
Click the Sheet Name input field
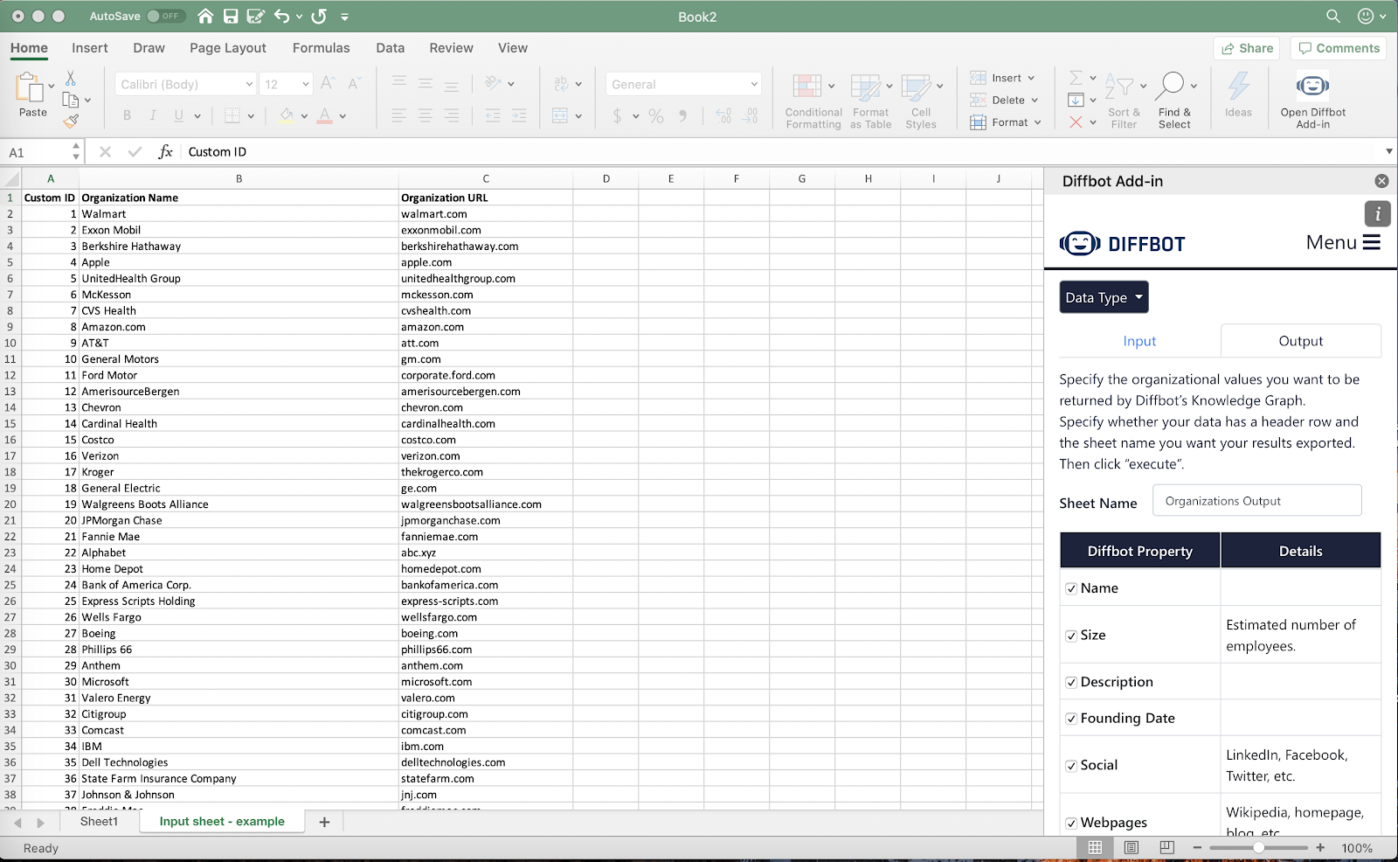(x=1256, y=501)
